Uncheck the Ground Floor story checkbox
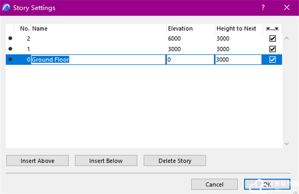Screen dimensions: 299x194 pos(272,60)
